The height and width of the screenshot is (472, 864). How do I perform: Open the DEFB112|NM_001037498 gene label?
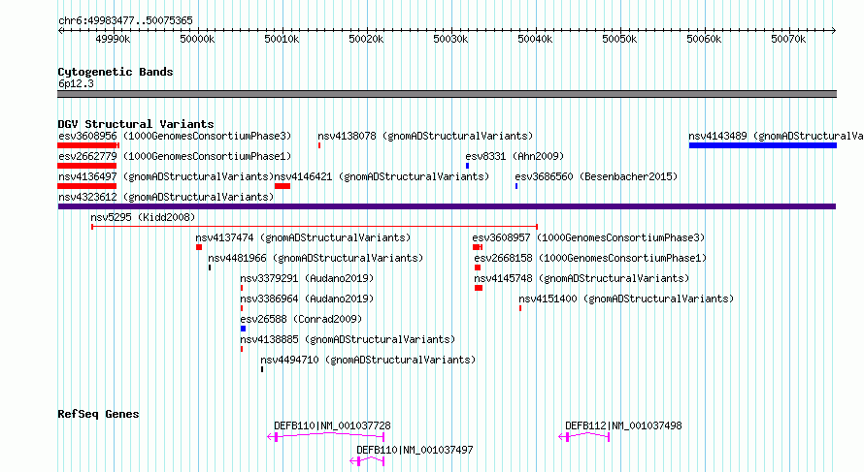tap(624, 425)
